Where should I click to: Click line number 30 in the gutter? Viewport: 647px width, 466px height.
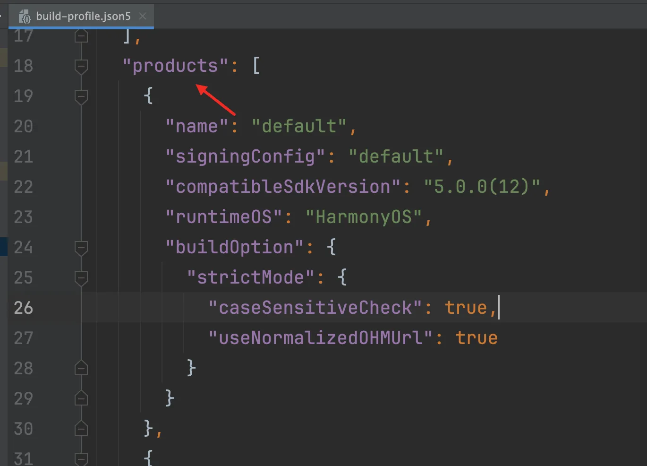click(x=23, y=429)
